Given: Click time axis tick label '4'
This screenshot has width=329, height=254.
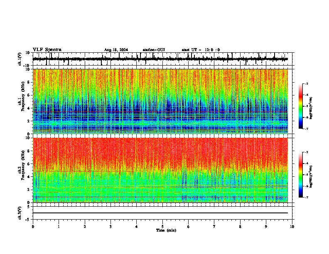Looking at the screenshot, I should [137, 227].
